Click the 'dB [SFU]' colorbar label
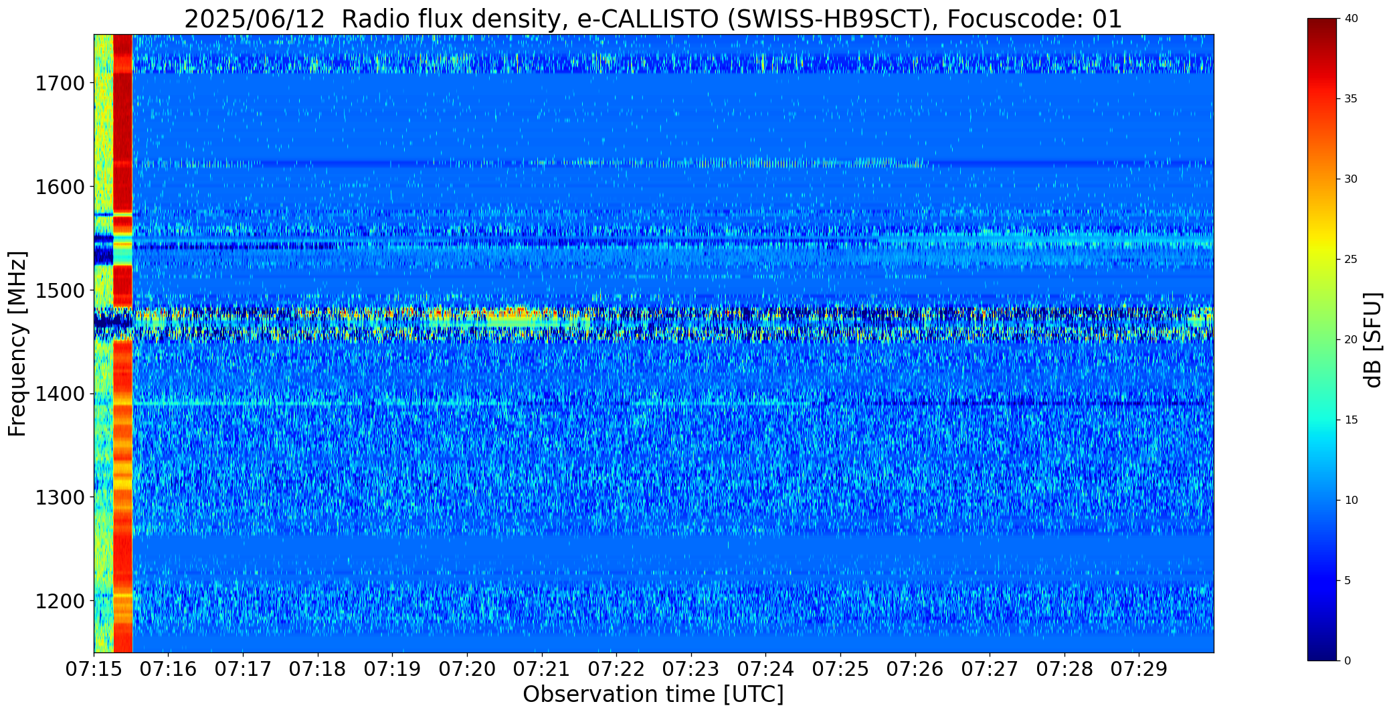The width and height of the screenshot is (1393, 714). (1373, 340)
